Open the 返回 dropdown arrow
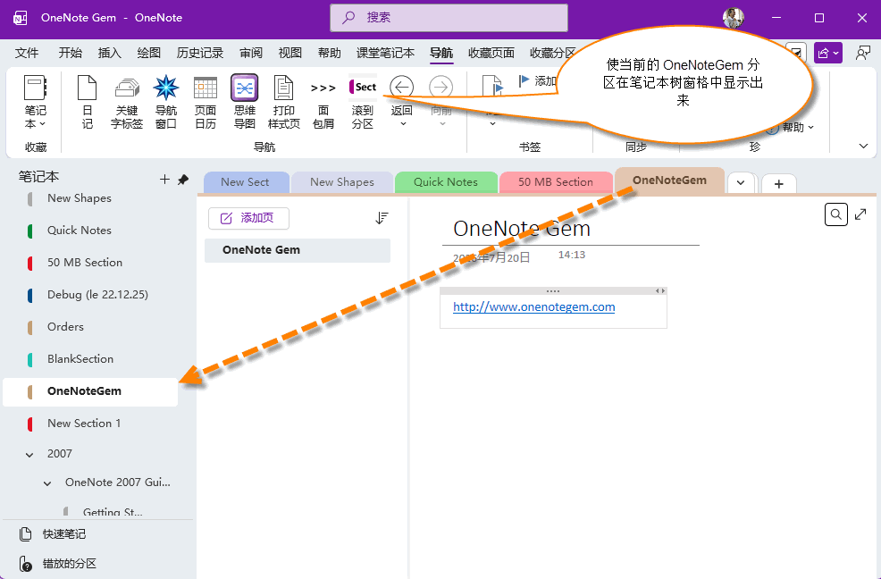 pyautogui.click(x=402, y=123)
